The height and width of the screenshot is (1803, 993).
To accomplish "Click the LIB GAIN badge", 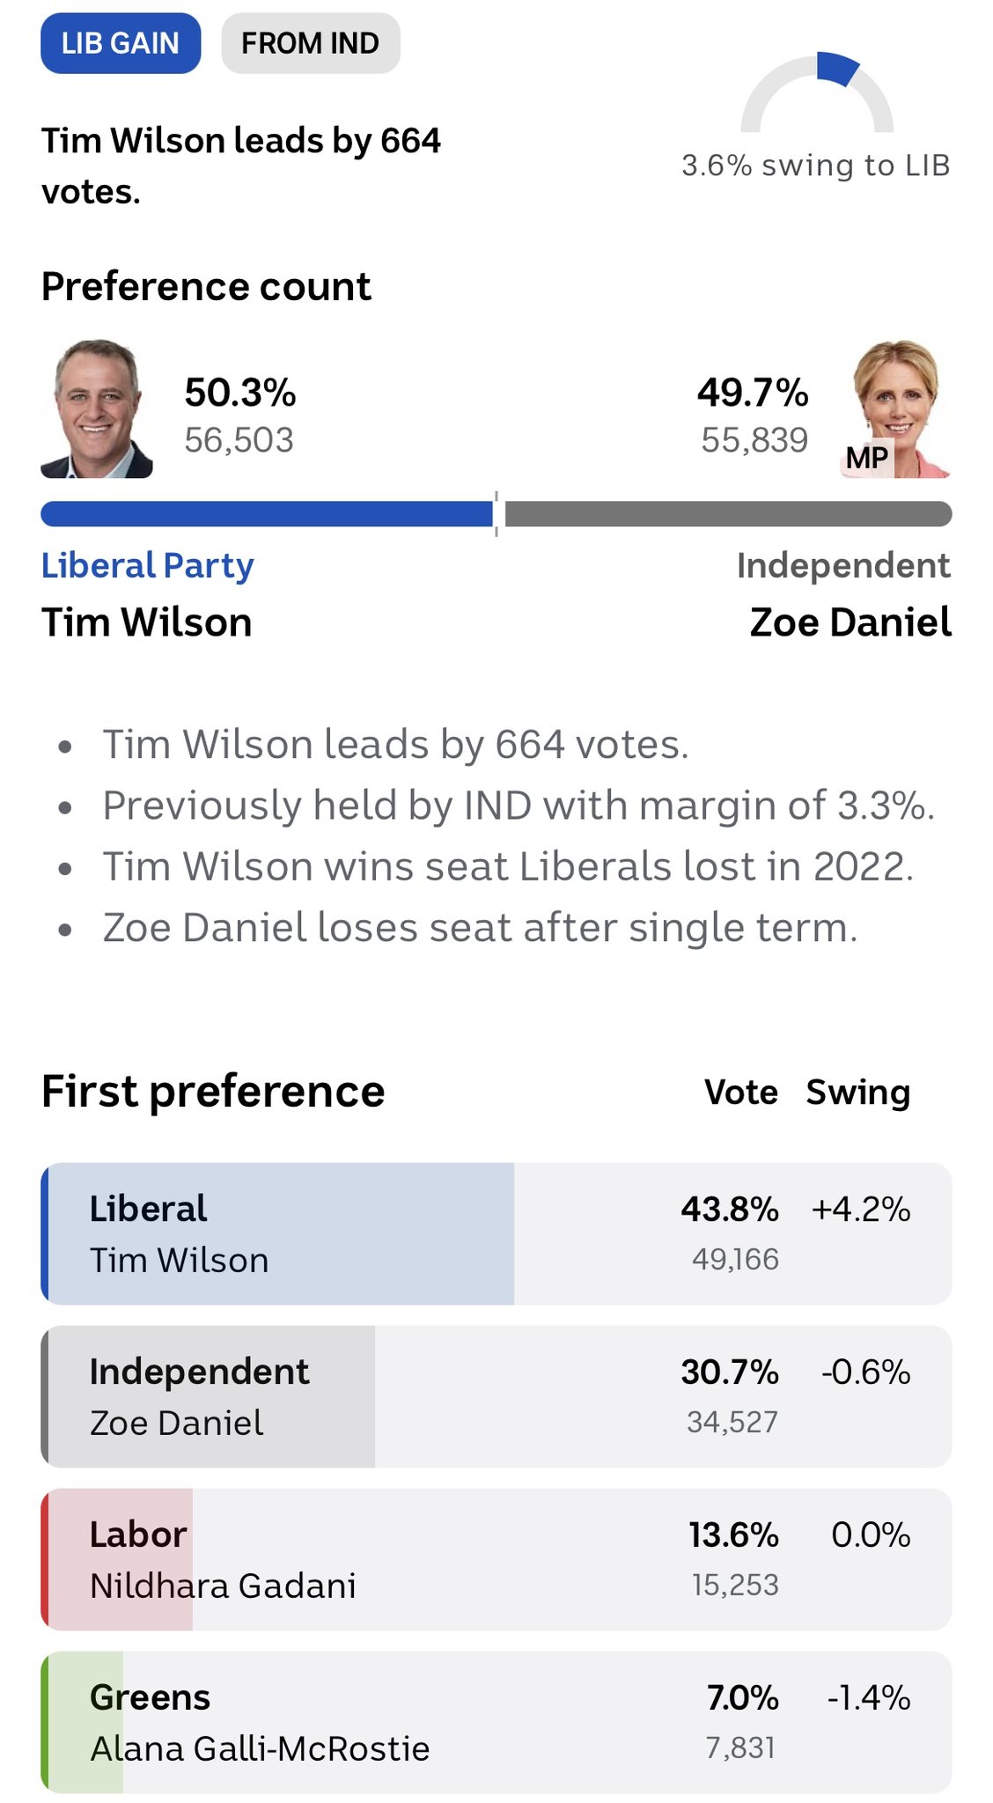I will point(121,43).
